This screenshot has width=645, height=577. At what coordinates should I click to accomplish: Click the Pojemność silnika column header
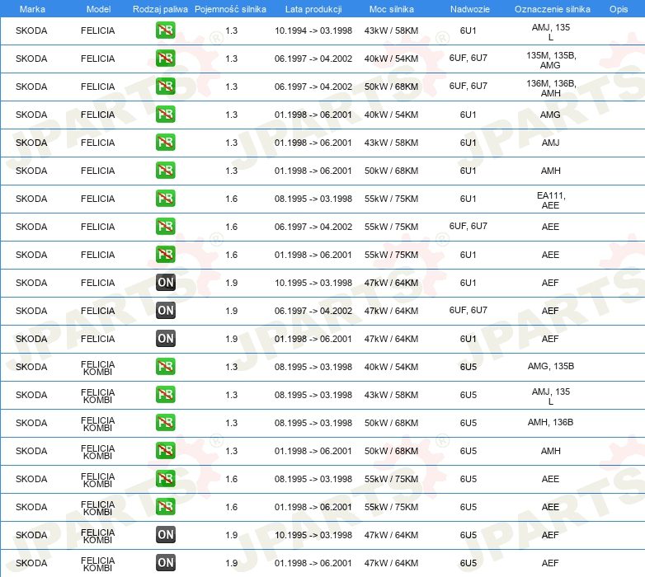(x=230, y=9)
